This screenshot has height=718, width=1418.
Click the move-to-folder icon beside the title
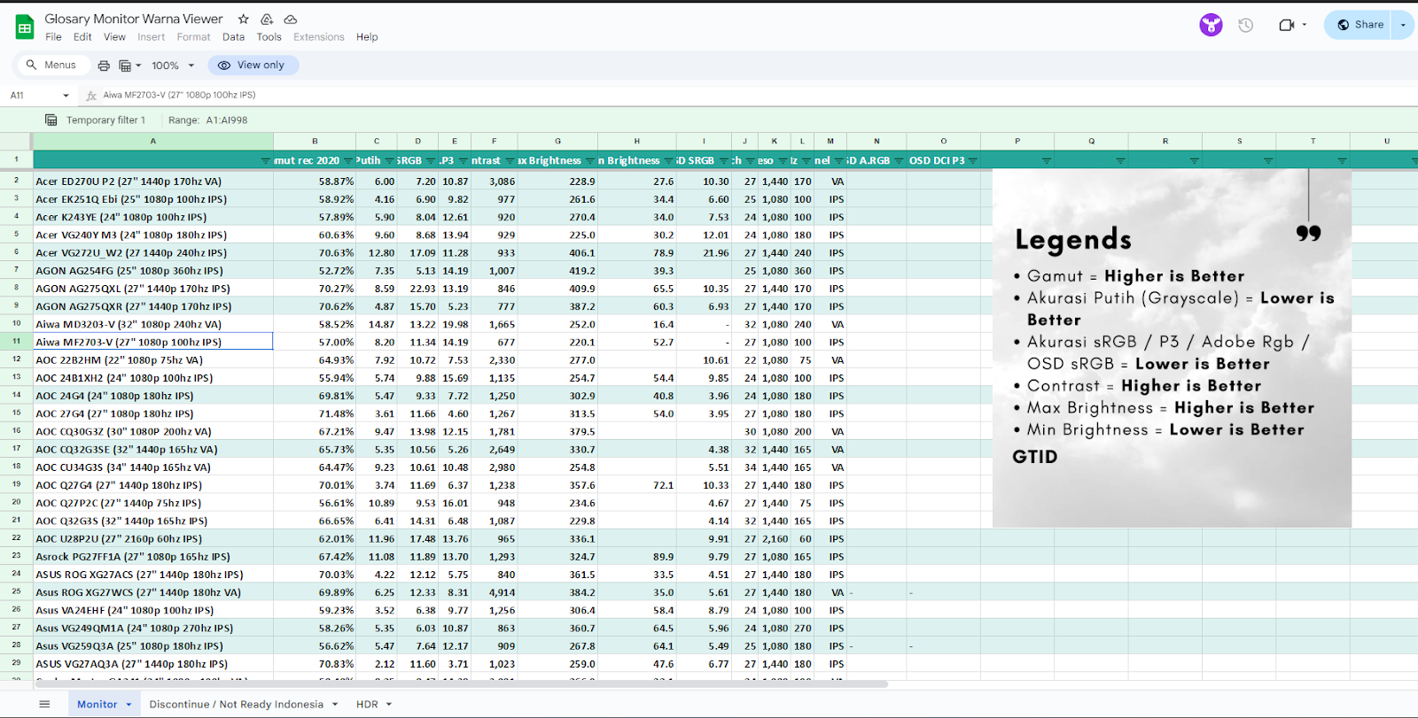[x=267, y=19]
